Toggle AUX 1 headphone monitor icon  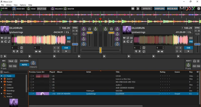pyautogui.click(x=194, y=61)
